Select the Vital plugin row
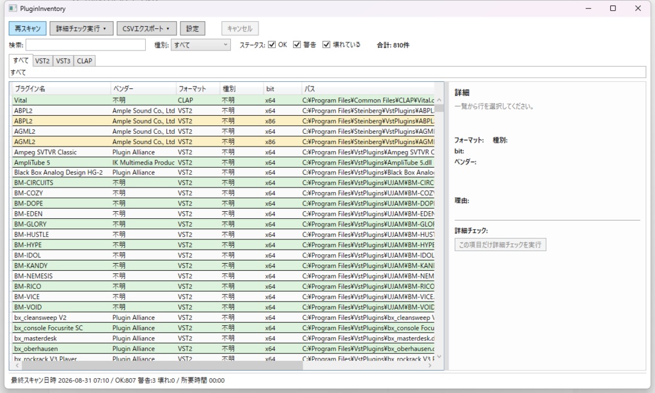This screenshot has height=393, width=655. [223, 100]
